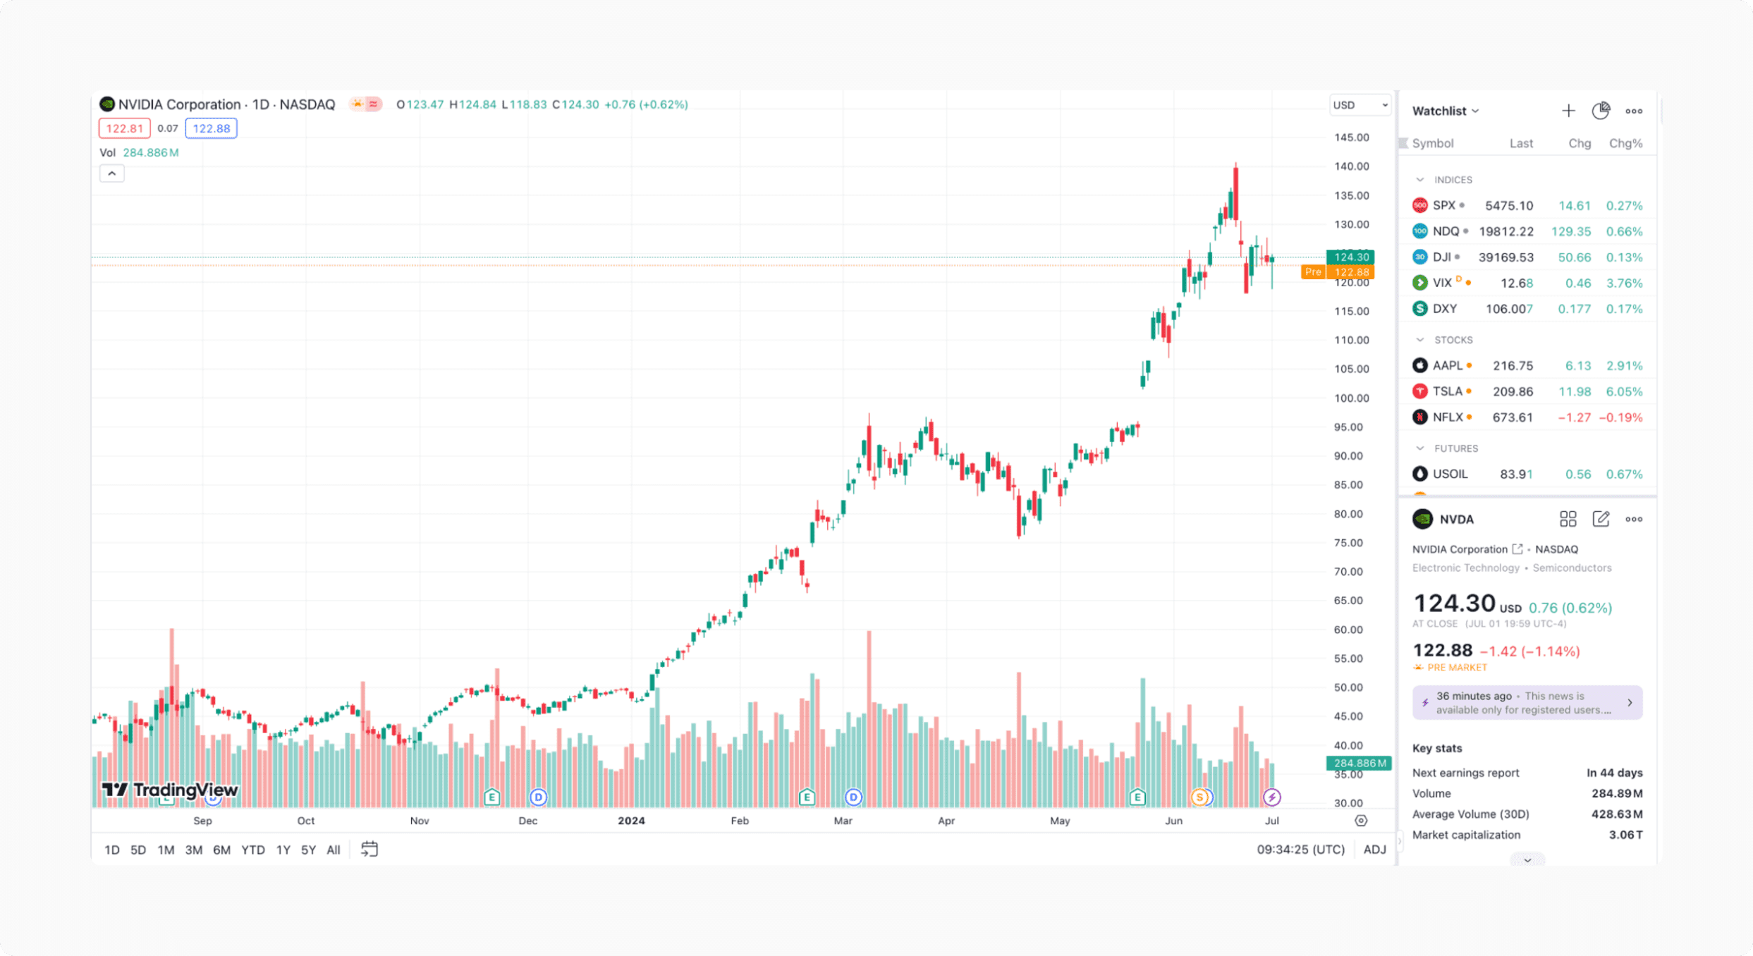The width and height of the screenshot is (1753, 956).
Task: Click the orange Pre 122.88 price label
Action: [x=1338, y=271]
